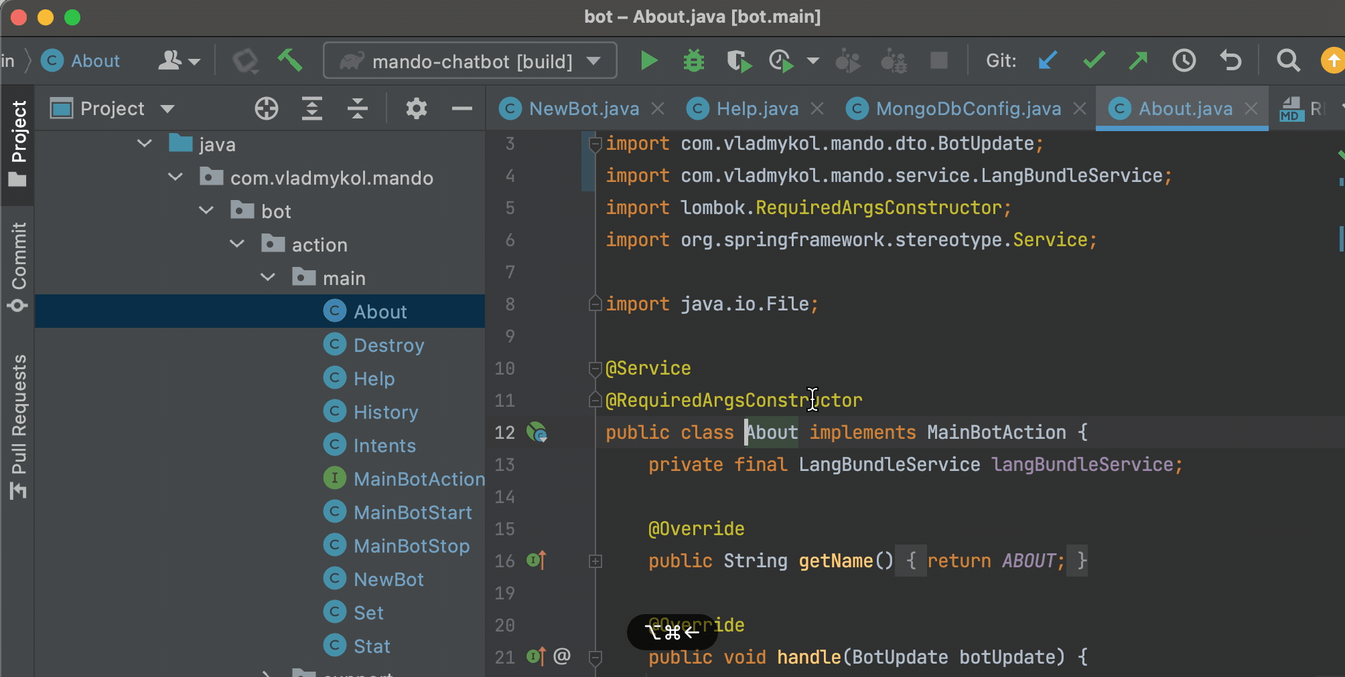Open the mando-chatbot run configuration dropdown
Screen dimensions: 1345x677
pyautogui.click(x=592, y=60)
